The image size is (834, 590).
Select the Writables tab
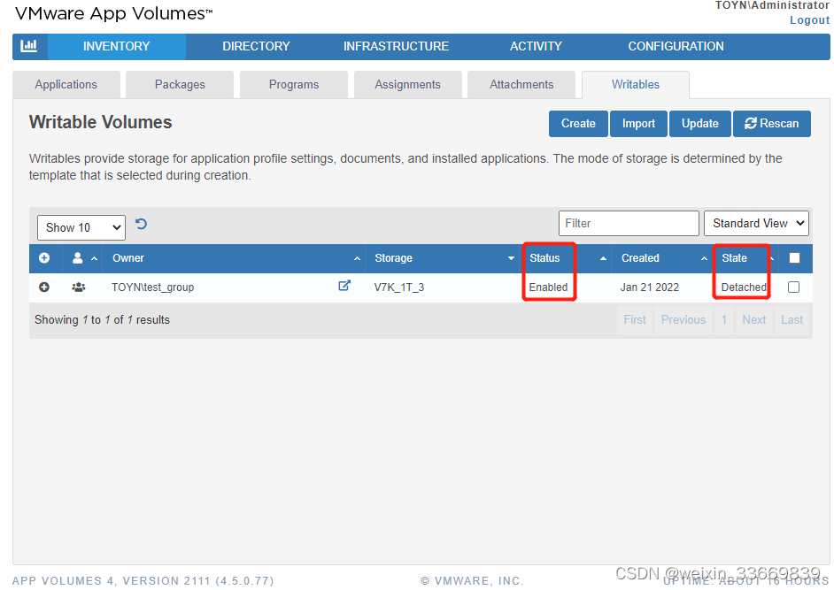(x=636, y=85)
